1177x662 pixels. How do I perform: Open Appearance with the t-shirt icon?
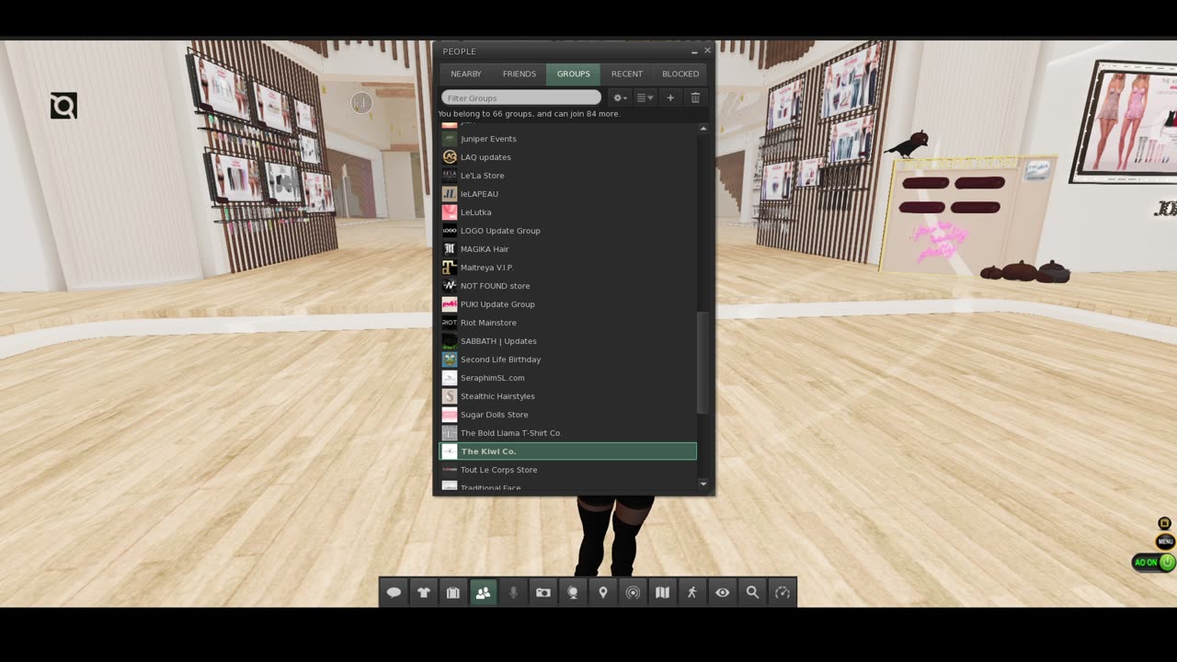(x=423, y=593)
